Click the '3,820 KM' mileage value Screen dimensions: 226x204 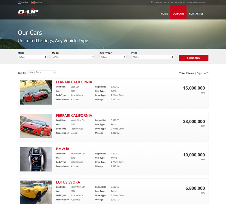(x=115, y=99)
